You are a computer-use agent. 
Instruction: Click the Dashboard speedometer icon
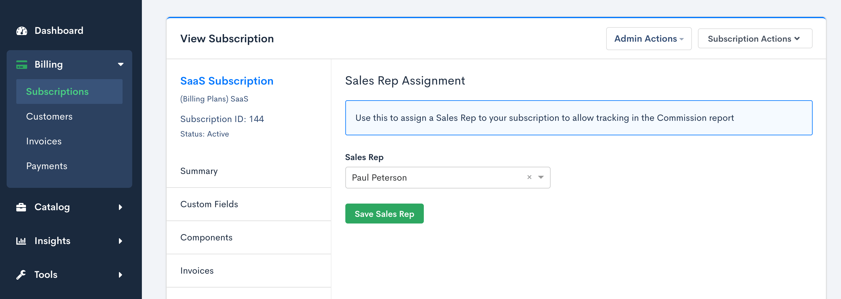(x=21, y=31)
